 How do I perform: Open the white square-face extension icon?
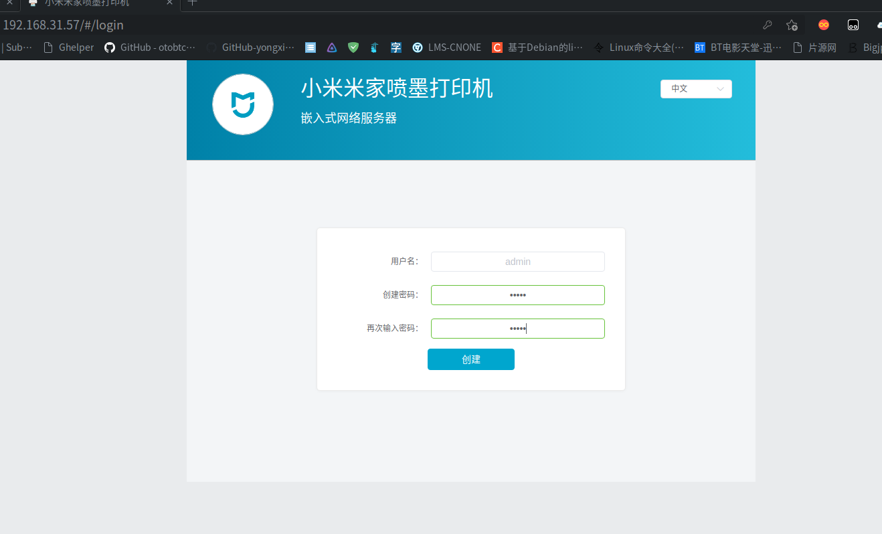point(853,25)
